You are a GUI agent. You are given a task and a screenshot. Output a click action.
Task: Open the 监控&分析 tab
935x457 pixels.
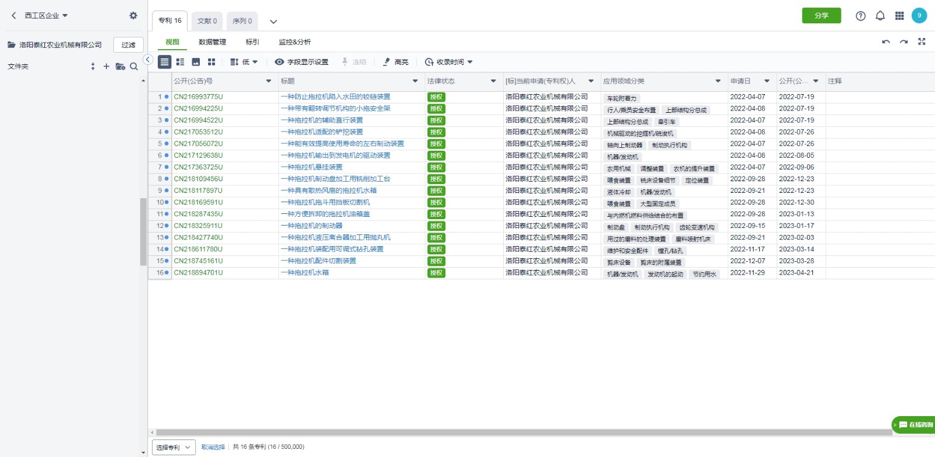[x=295, y=42]
